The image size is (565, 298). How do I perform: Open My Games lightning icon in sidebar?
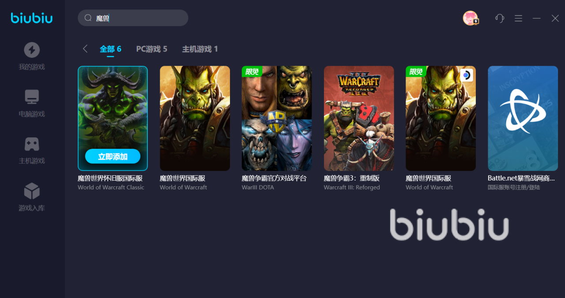pos(32,50)
